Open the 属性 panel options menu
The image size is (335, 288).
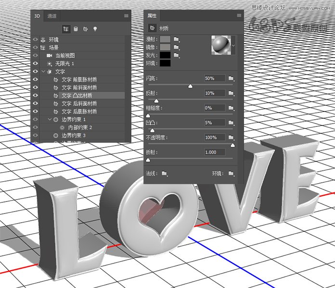(x=239, y=15)
